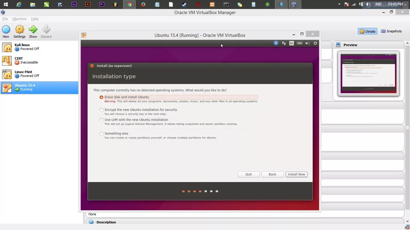This screenshot has height=230, width=410.
Task: Open the Help menu
Action: point(35,19)
